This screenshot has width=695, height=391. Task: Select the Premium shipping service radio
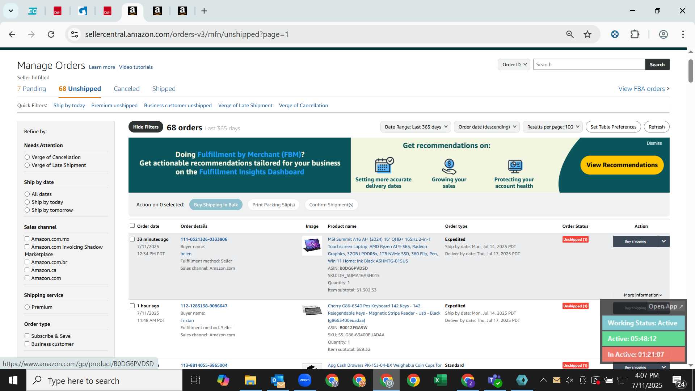point(27,307)
